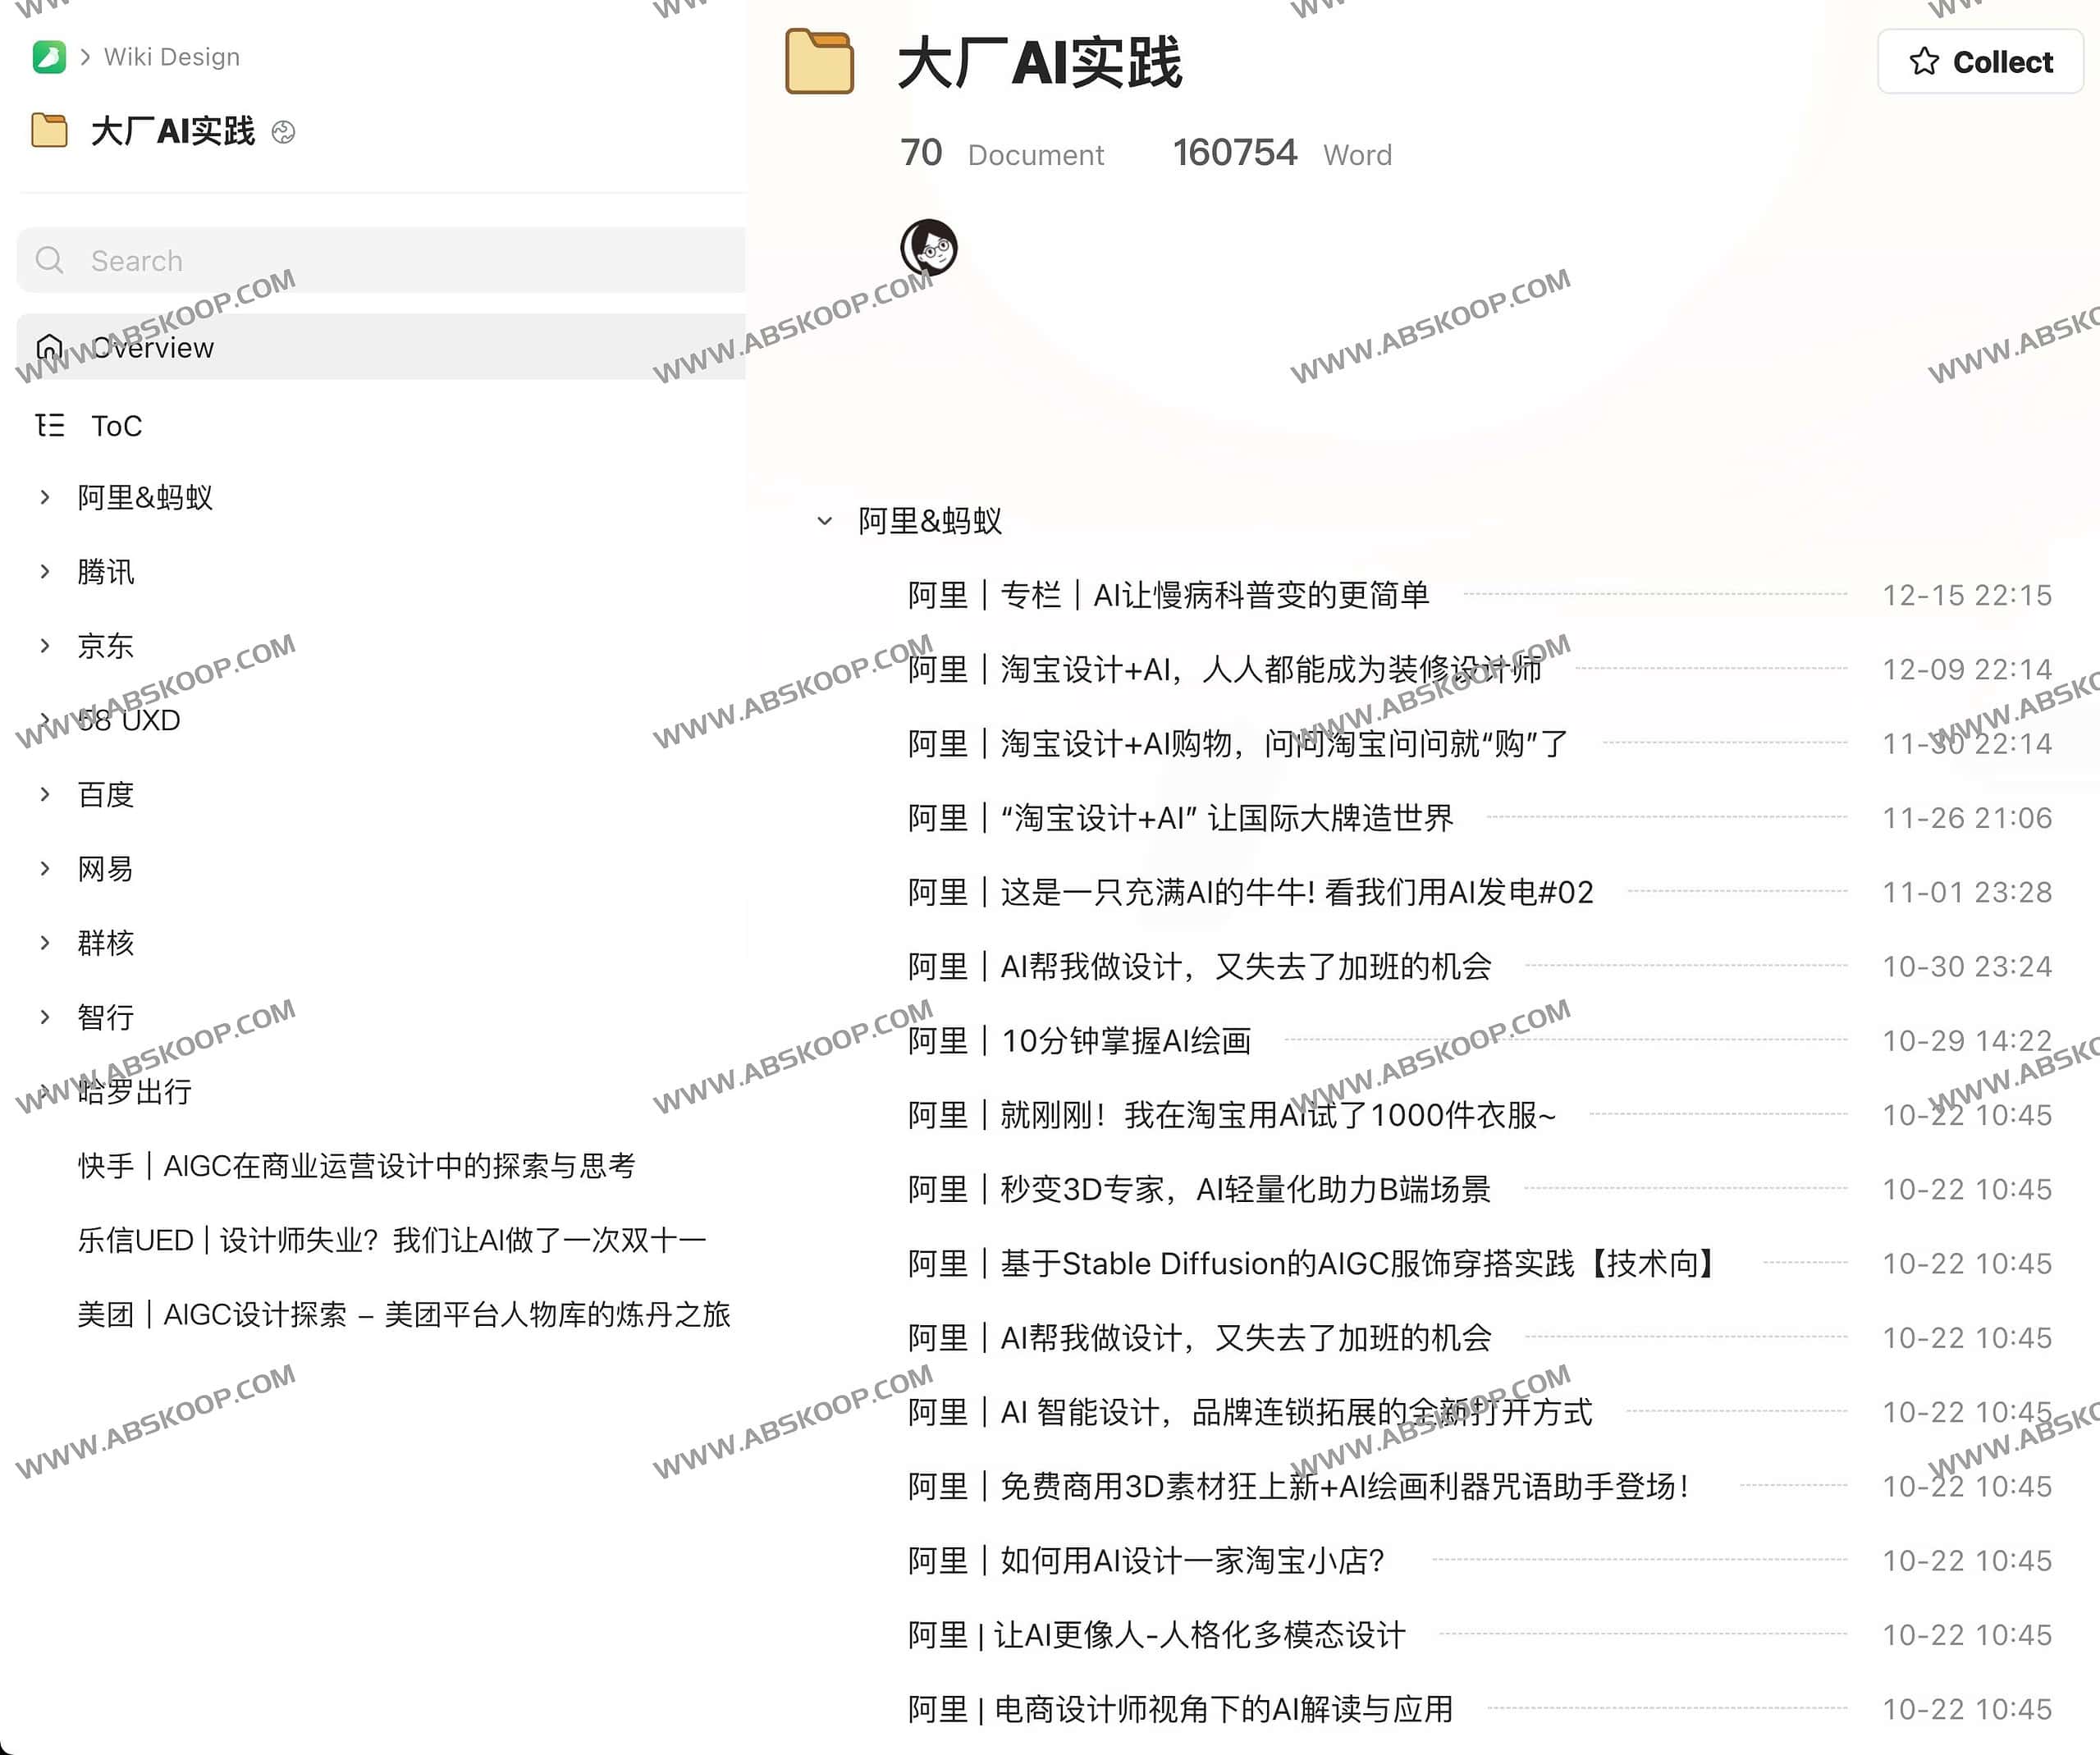Toggle visibility of 群核 section
This screenshot has height=1755, width=2100.
click(45, 944)
